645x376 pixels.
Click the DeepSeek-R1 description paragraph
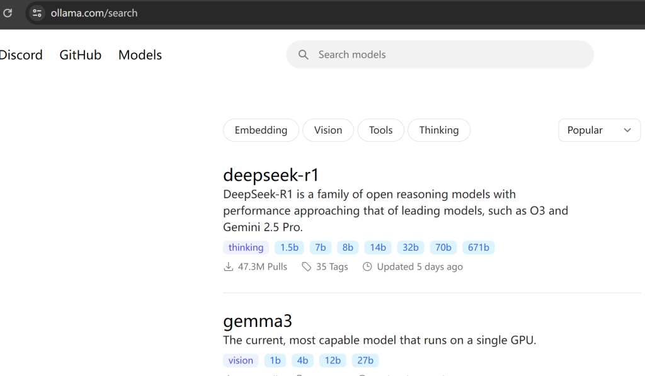click(396, 210)
